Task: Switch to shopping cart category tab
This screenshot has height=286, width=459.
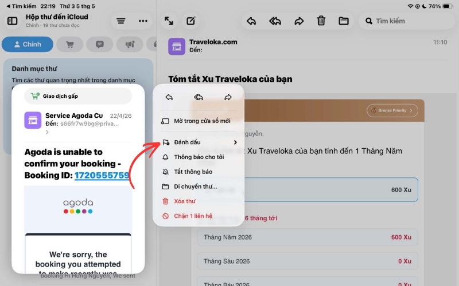Action: [70, 45]
